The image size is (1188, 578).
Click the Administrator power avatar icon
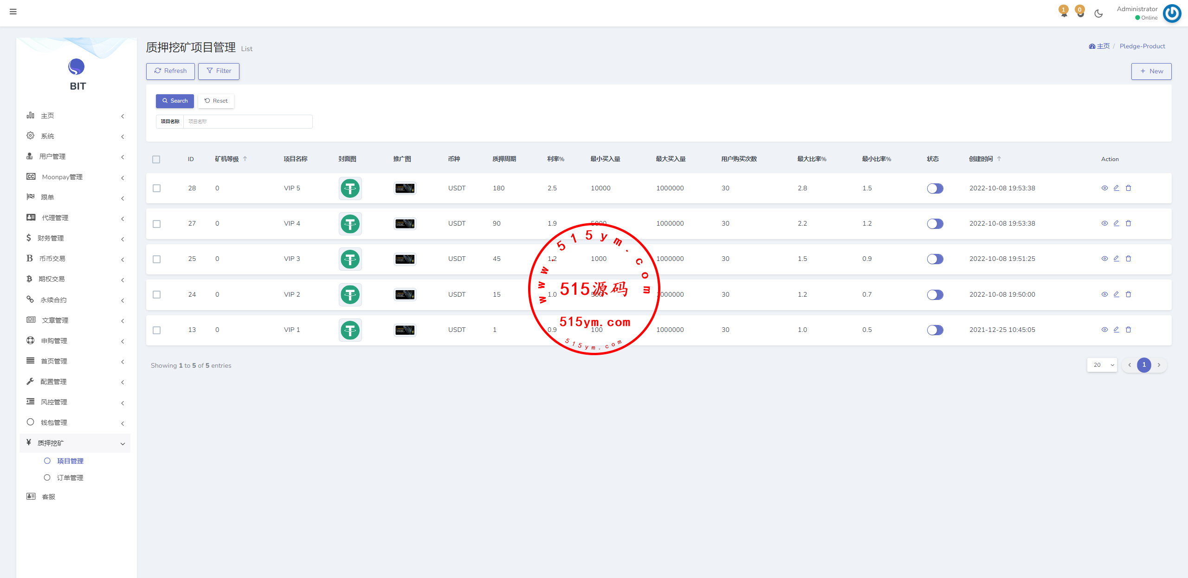coord(1172,13)
